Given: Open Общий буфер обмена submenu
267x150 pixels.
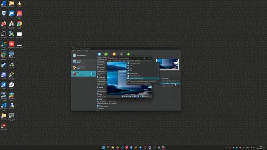Looking at the screenshot, I should click(x=143, y=76).
